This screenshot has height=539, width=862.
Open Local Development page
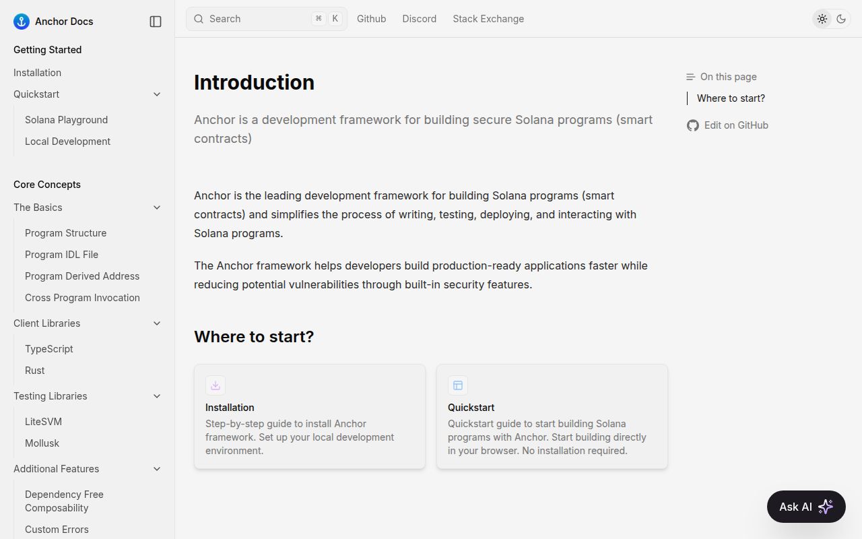point(67,141)
